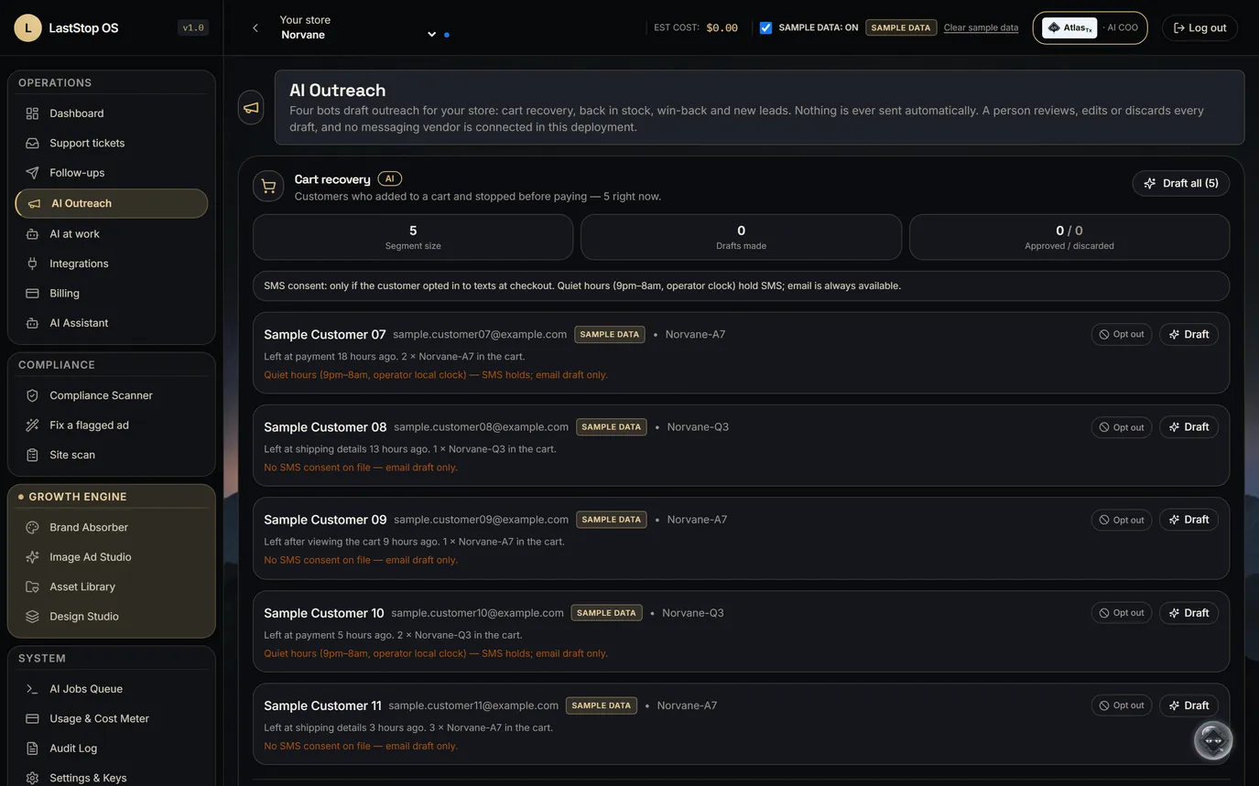Click the Approved / discarded stat card
The width and height of the screenshot is (1259, 786).
tap(1069, 237)
